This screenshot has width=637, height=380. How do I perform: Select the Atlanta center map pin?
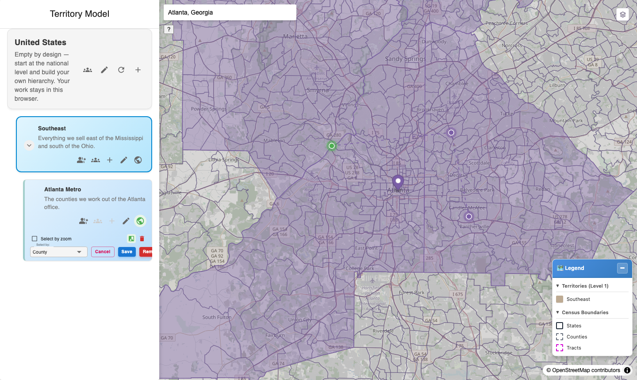coord(398,182)
